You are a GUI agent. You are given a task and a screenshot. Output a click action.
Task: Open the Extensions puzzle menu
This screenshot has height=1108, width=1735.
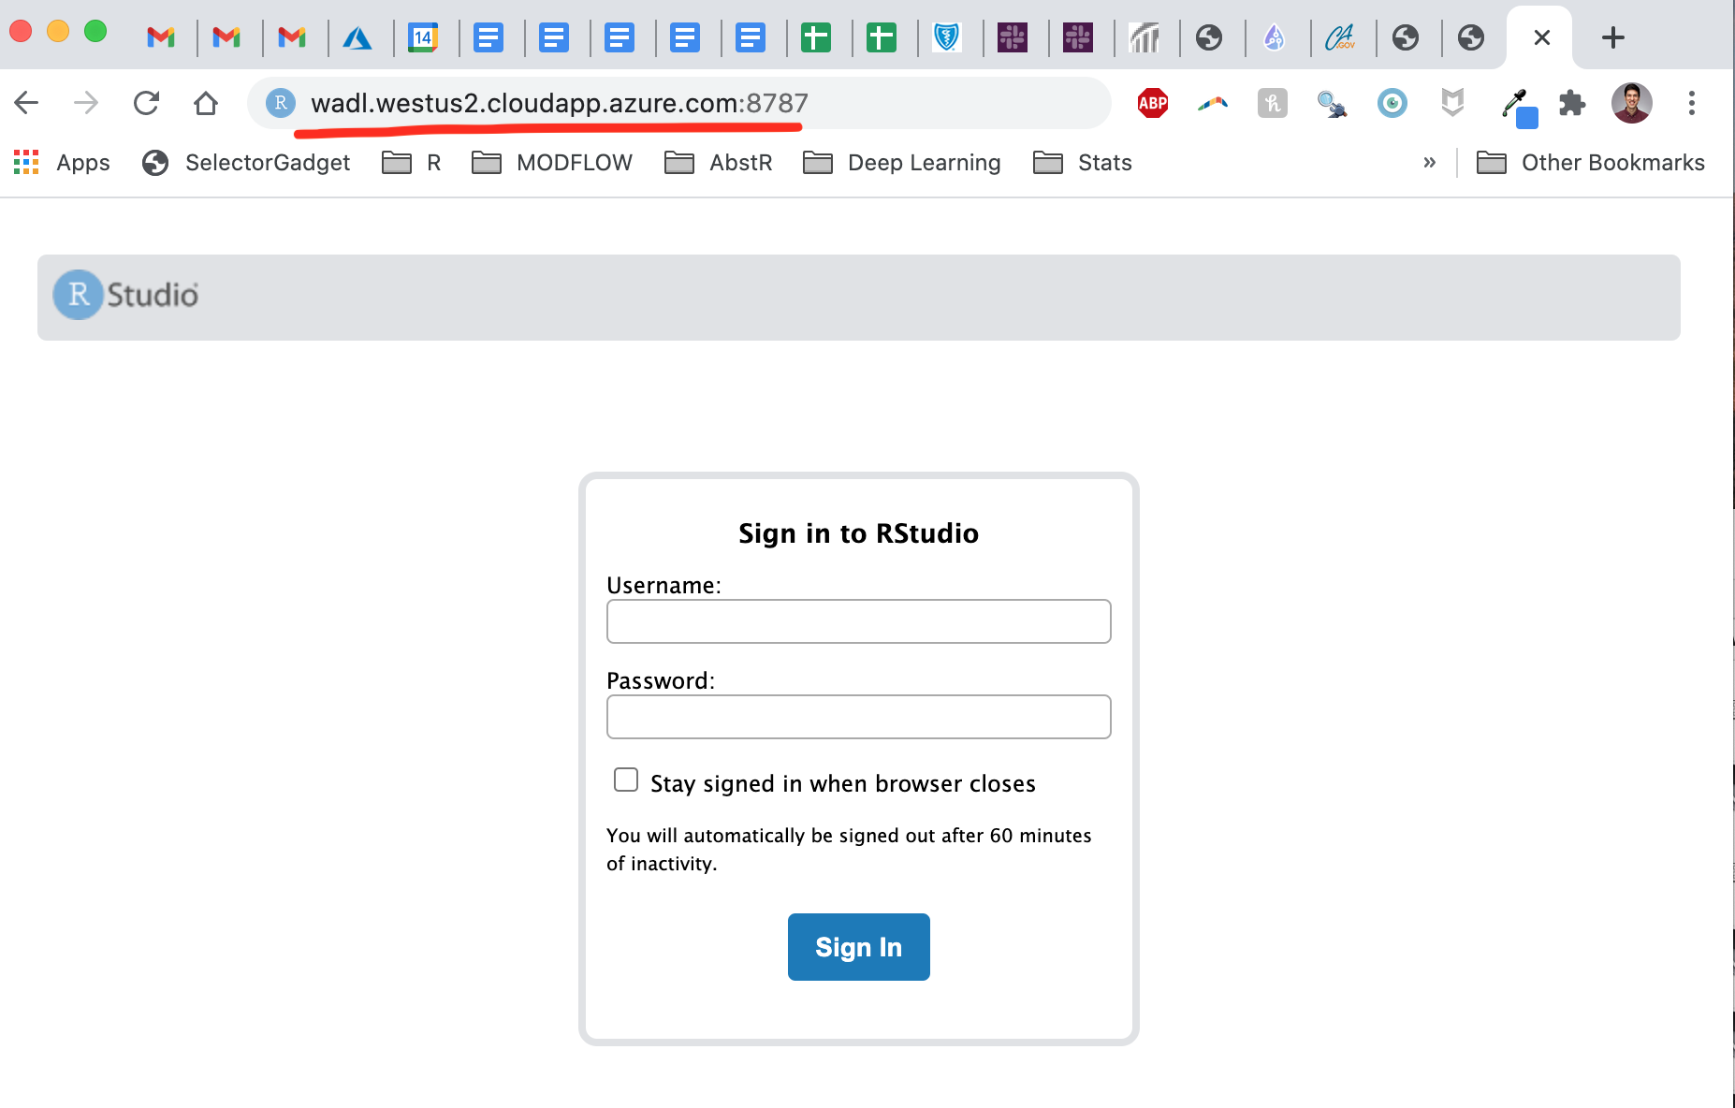tap(1572, 103)
